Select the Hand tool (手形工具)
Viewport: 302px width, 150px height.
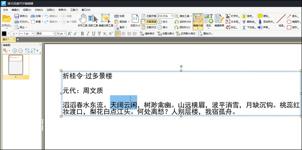pos(83,20)
